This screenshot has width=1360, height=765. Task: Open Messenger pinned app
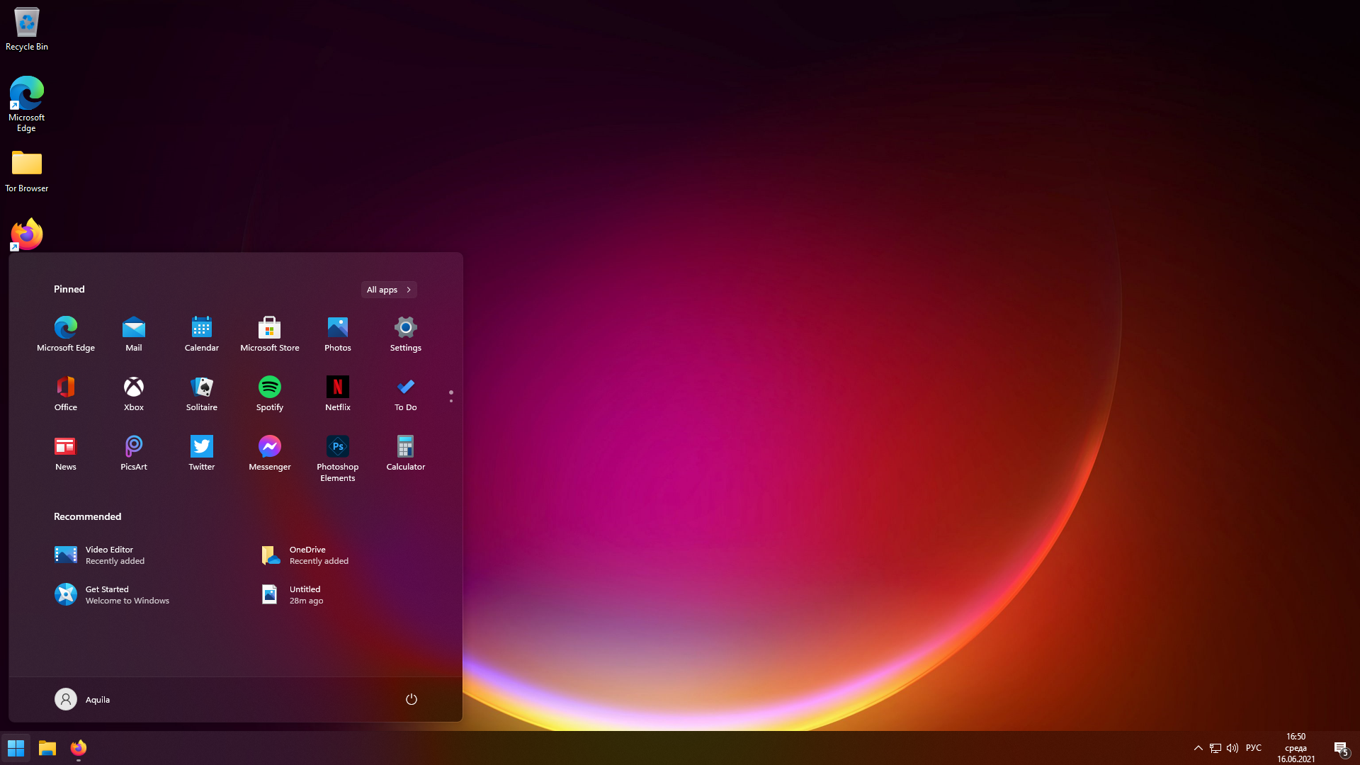(269, 452)
